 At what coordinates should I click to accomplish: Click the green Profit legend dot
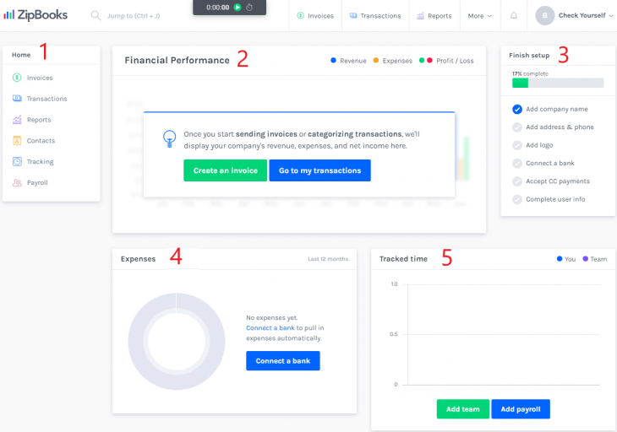click(422, 61)
